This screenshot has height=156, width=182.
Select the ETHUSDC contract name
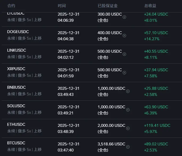click(16, 124)
